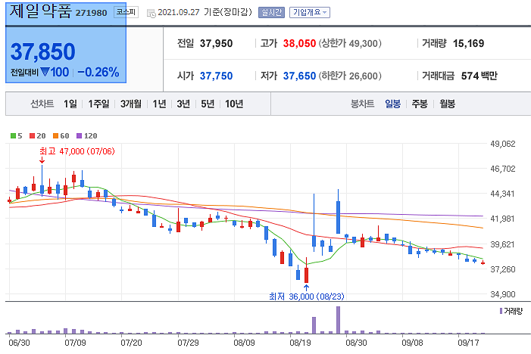Click the purple 120-day moving average swatch
This screenshot has width=531, height=354.
pyautogui.click(x=80, y=136)
